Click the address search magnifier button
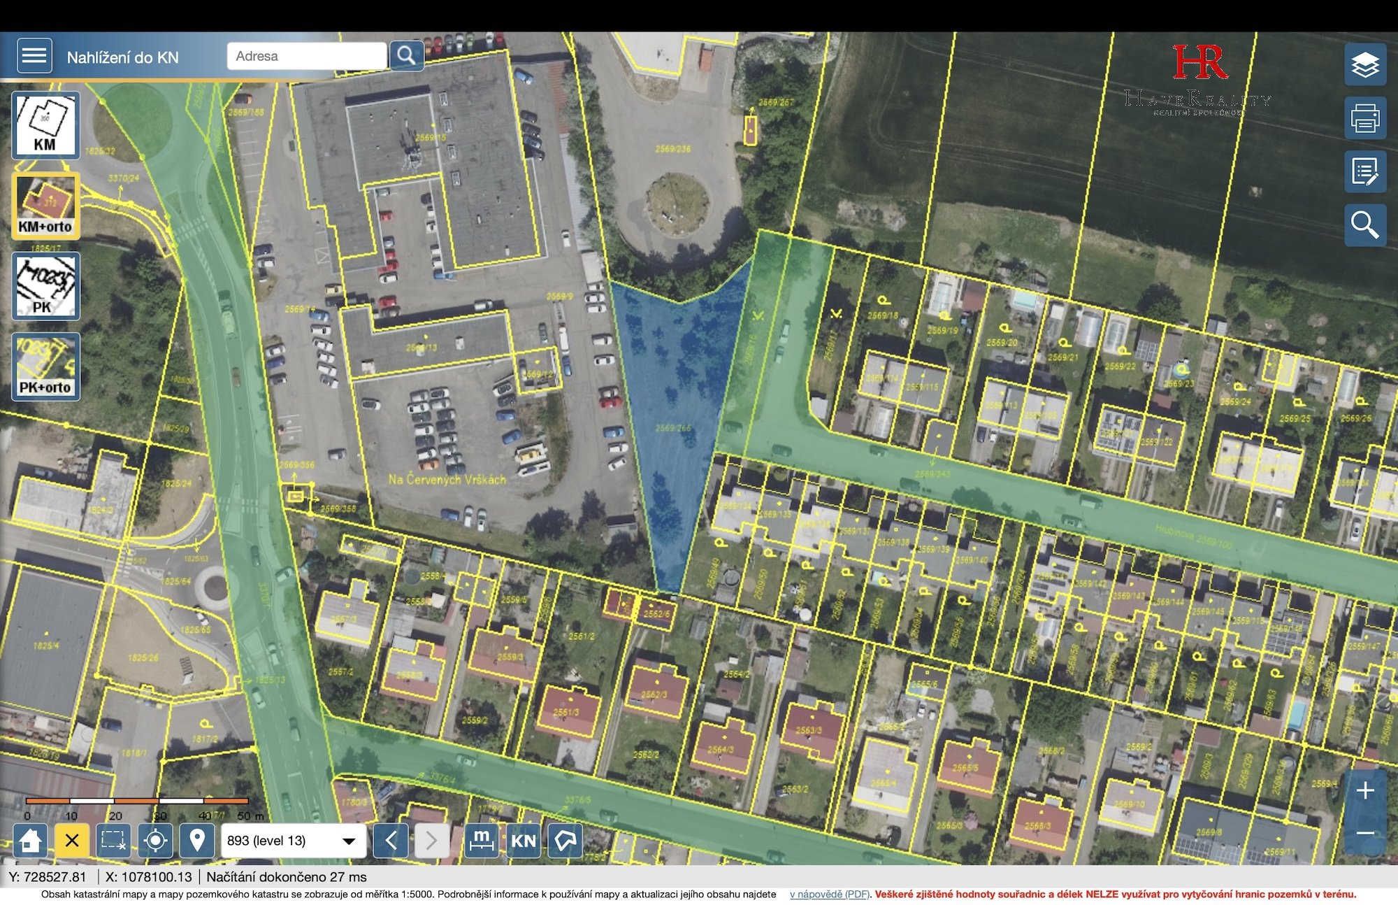Screen dimensions: 1398x905 point(406,56)
